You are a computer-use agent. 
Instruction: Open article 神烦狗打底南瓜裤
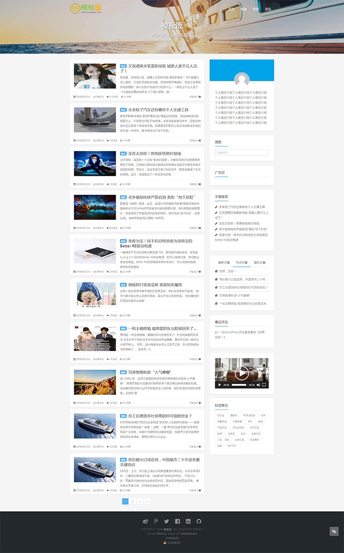point(155,285)
